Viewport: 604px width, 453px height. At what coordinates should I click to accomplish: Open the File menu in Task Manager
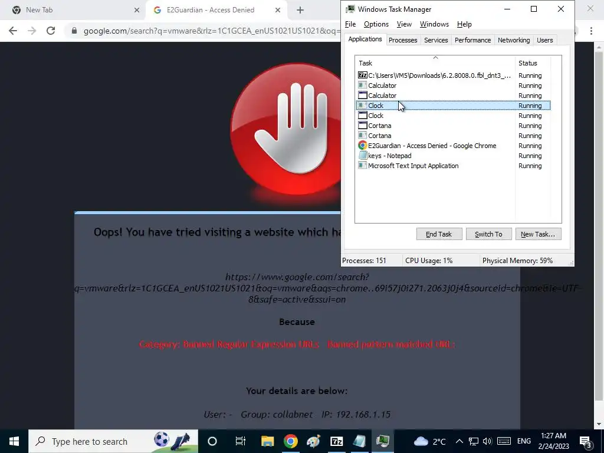pos(350,24)
